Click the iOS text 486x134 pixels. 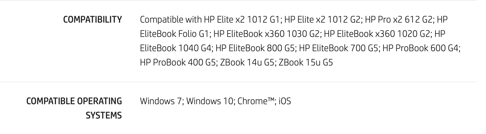pos(285,101)
